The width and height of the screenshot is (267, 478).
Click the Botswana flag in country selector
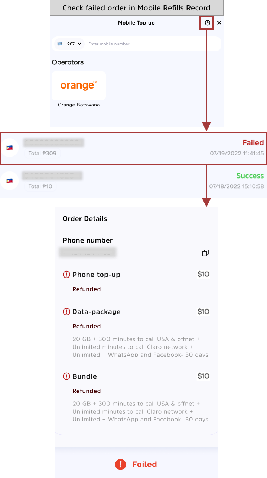click(60, 44)
